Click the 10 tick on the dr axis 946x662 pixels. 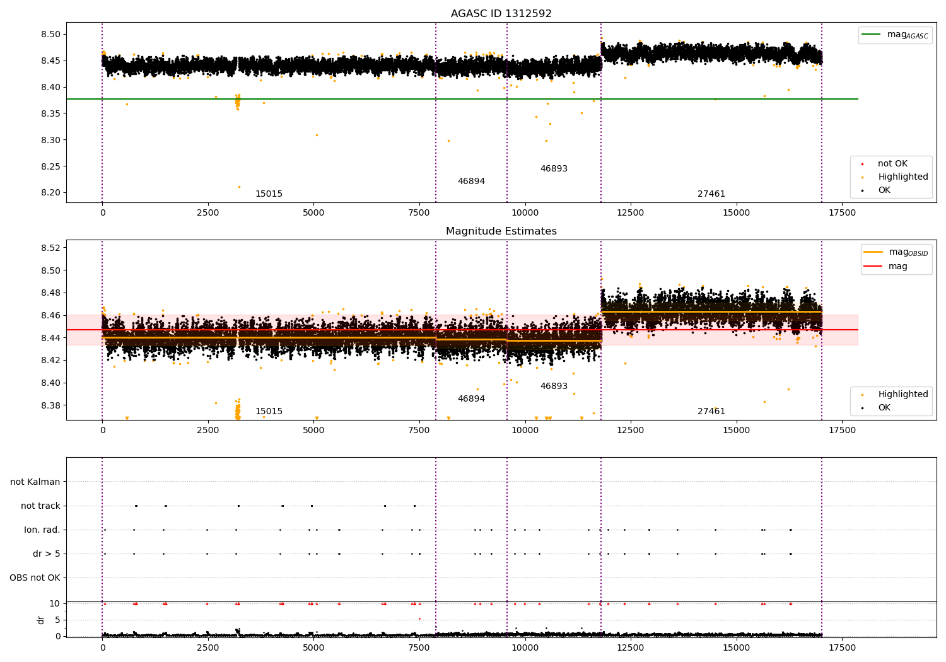click(x=55, y=604)
